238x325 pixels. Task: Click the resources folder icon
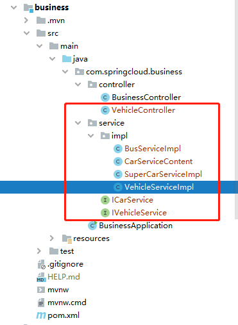(67, 238)
